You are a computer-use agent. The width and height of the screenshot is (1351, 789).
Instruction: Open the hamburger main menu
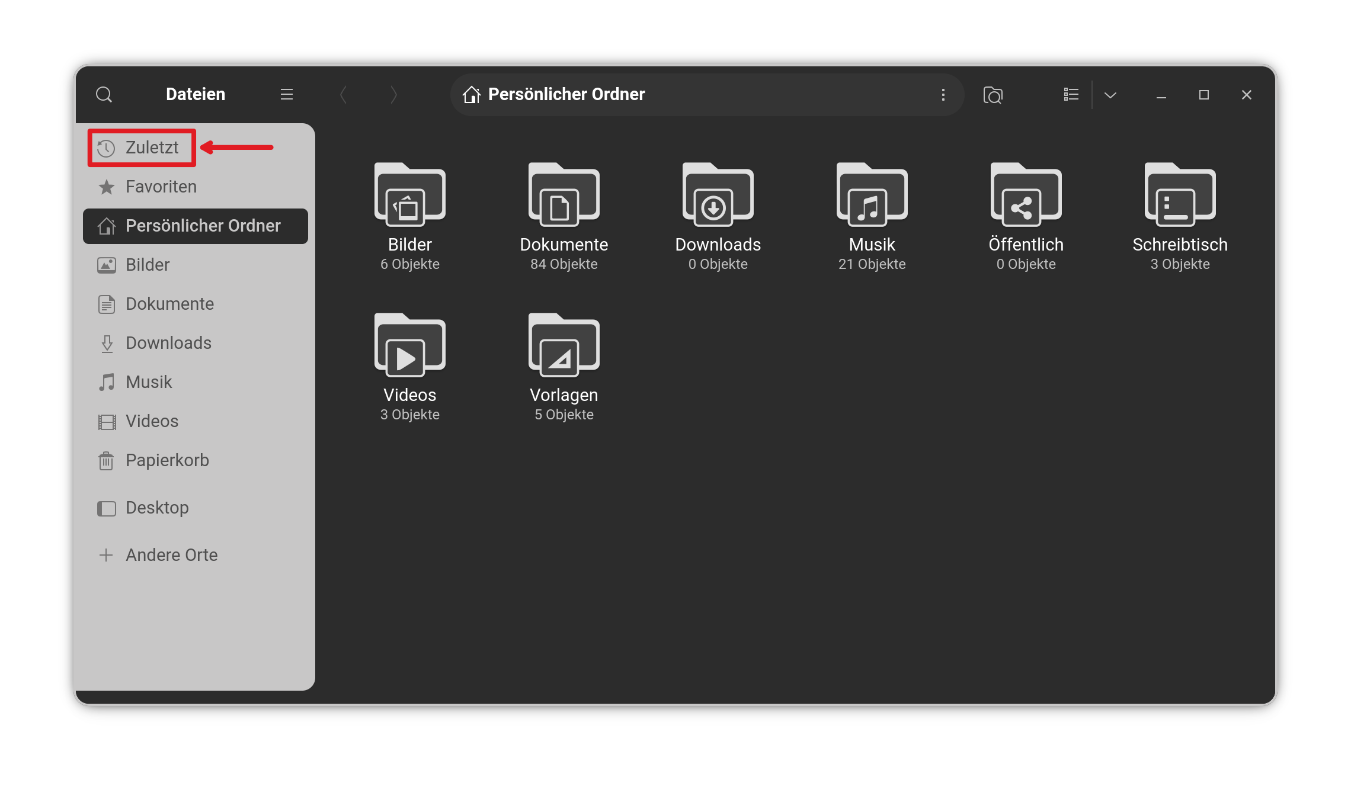[287, 94]
